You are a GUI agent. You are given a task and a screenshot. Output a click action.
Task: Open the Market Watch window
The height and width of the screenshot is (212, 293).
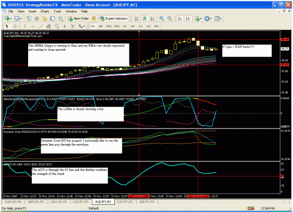[29, 18]
